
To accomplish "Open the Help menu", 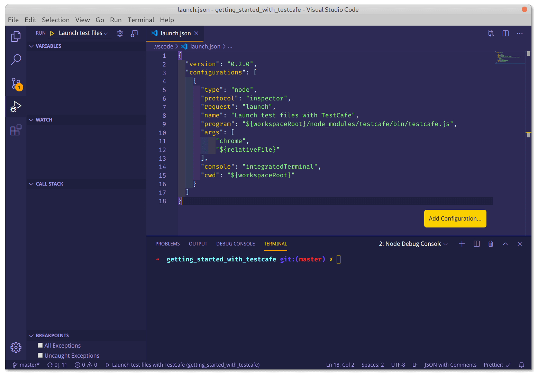I will pyautogui.click(x=167, y=20).
